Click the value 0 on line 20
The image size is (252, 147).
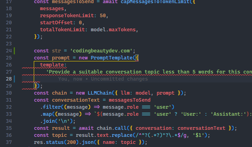[x=80, y=23]
